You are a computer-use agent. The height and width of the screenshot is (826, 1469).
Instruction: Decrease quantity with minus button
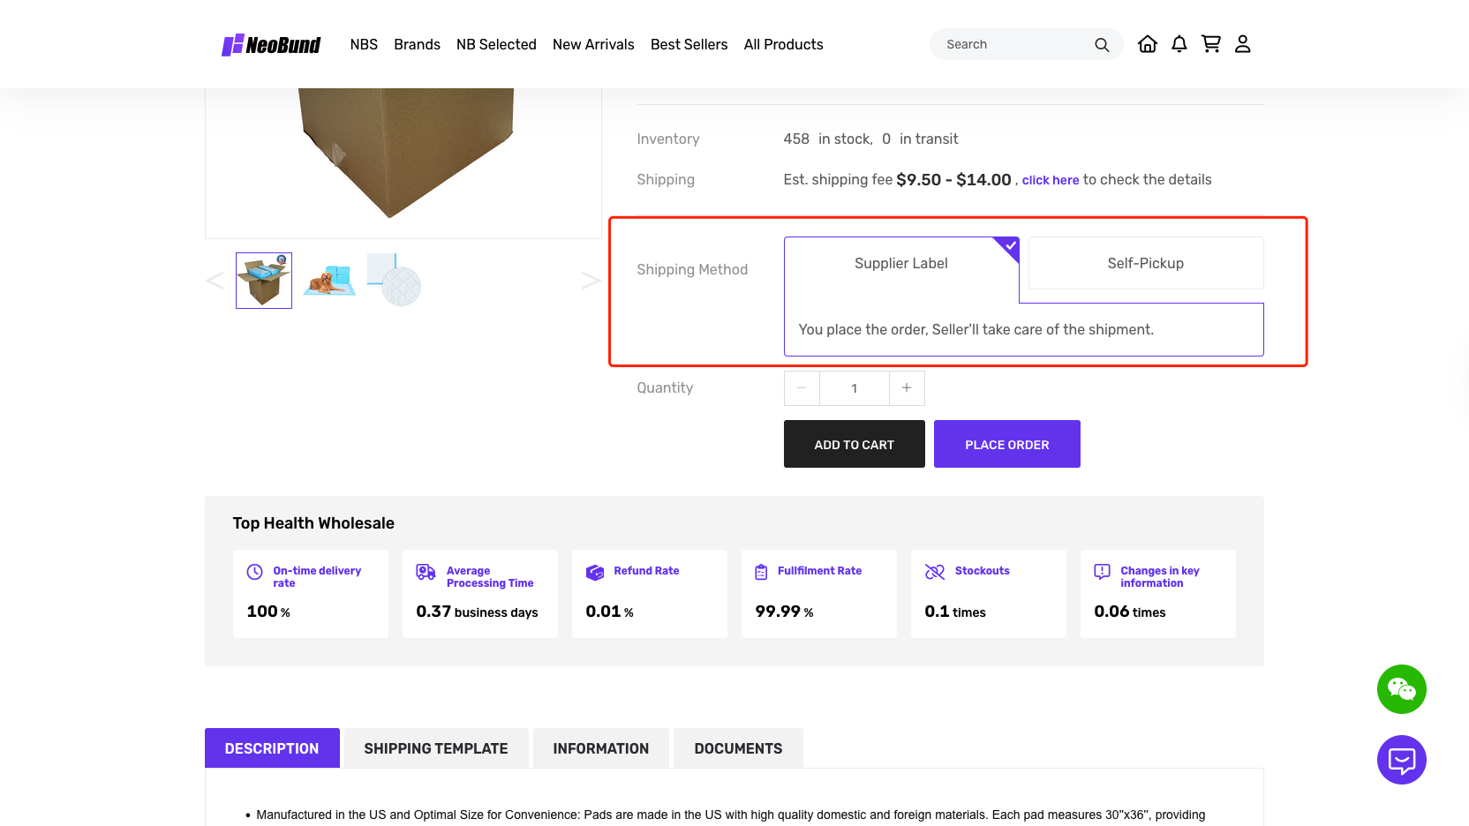point(802,388)
